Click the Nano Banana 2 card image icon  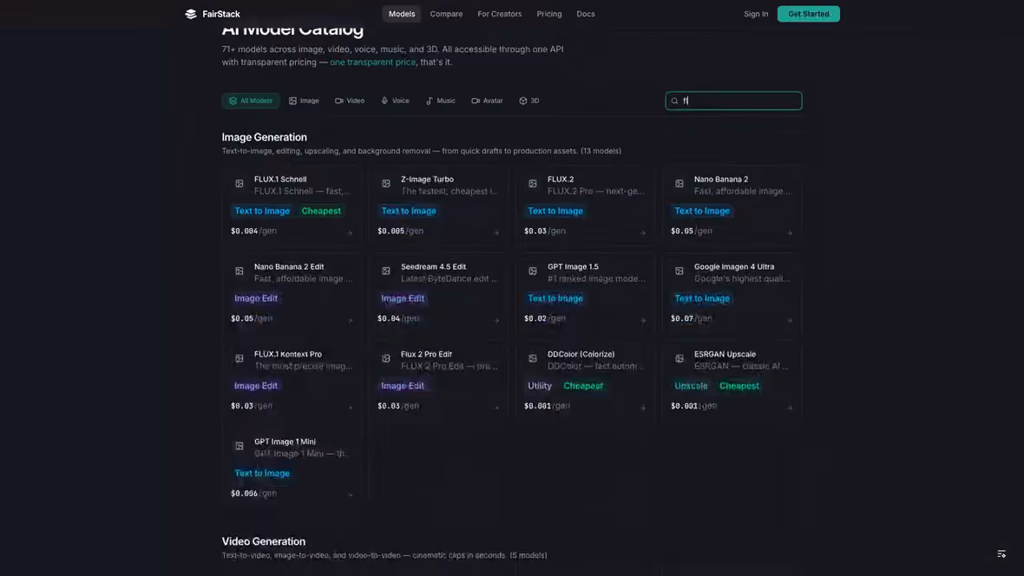pos(679,184)
